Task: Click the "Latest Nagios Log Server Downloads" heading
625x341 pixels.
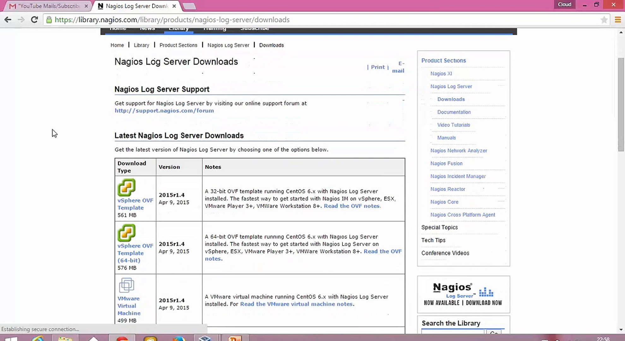Action: pyautogui.click(x=179, y=136)
